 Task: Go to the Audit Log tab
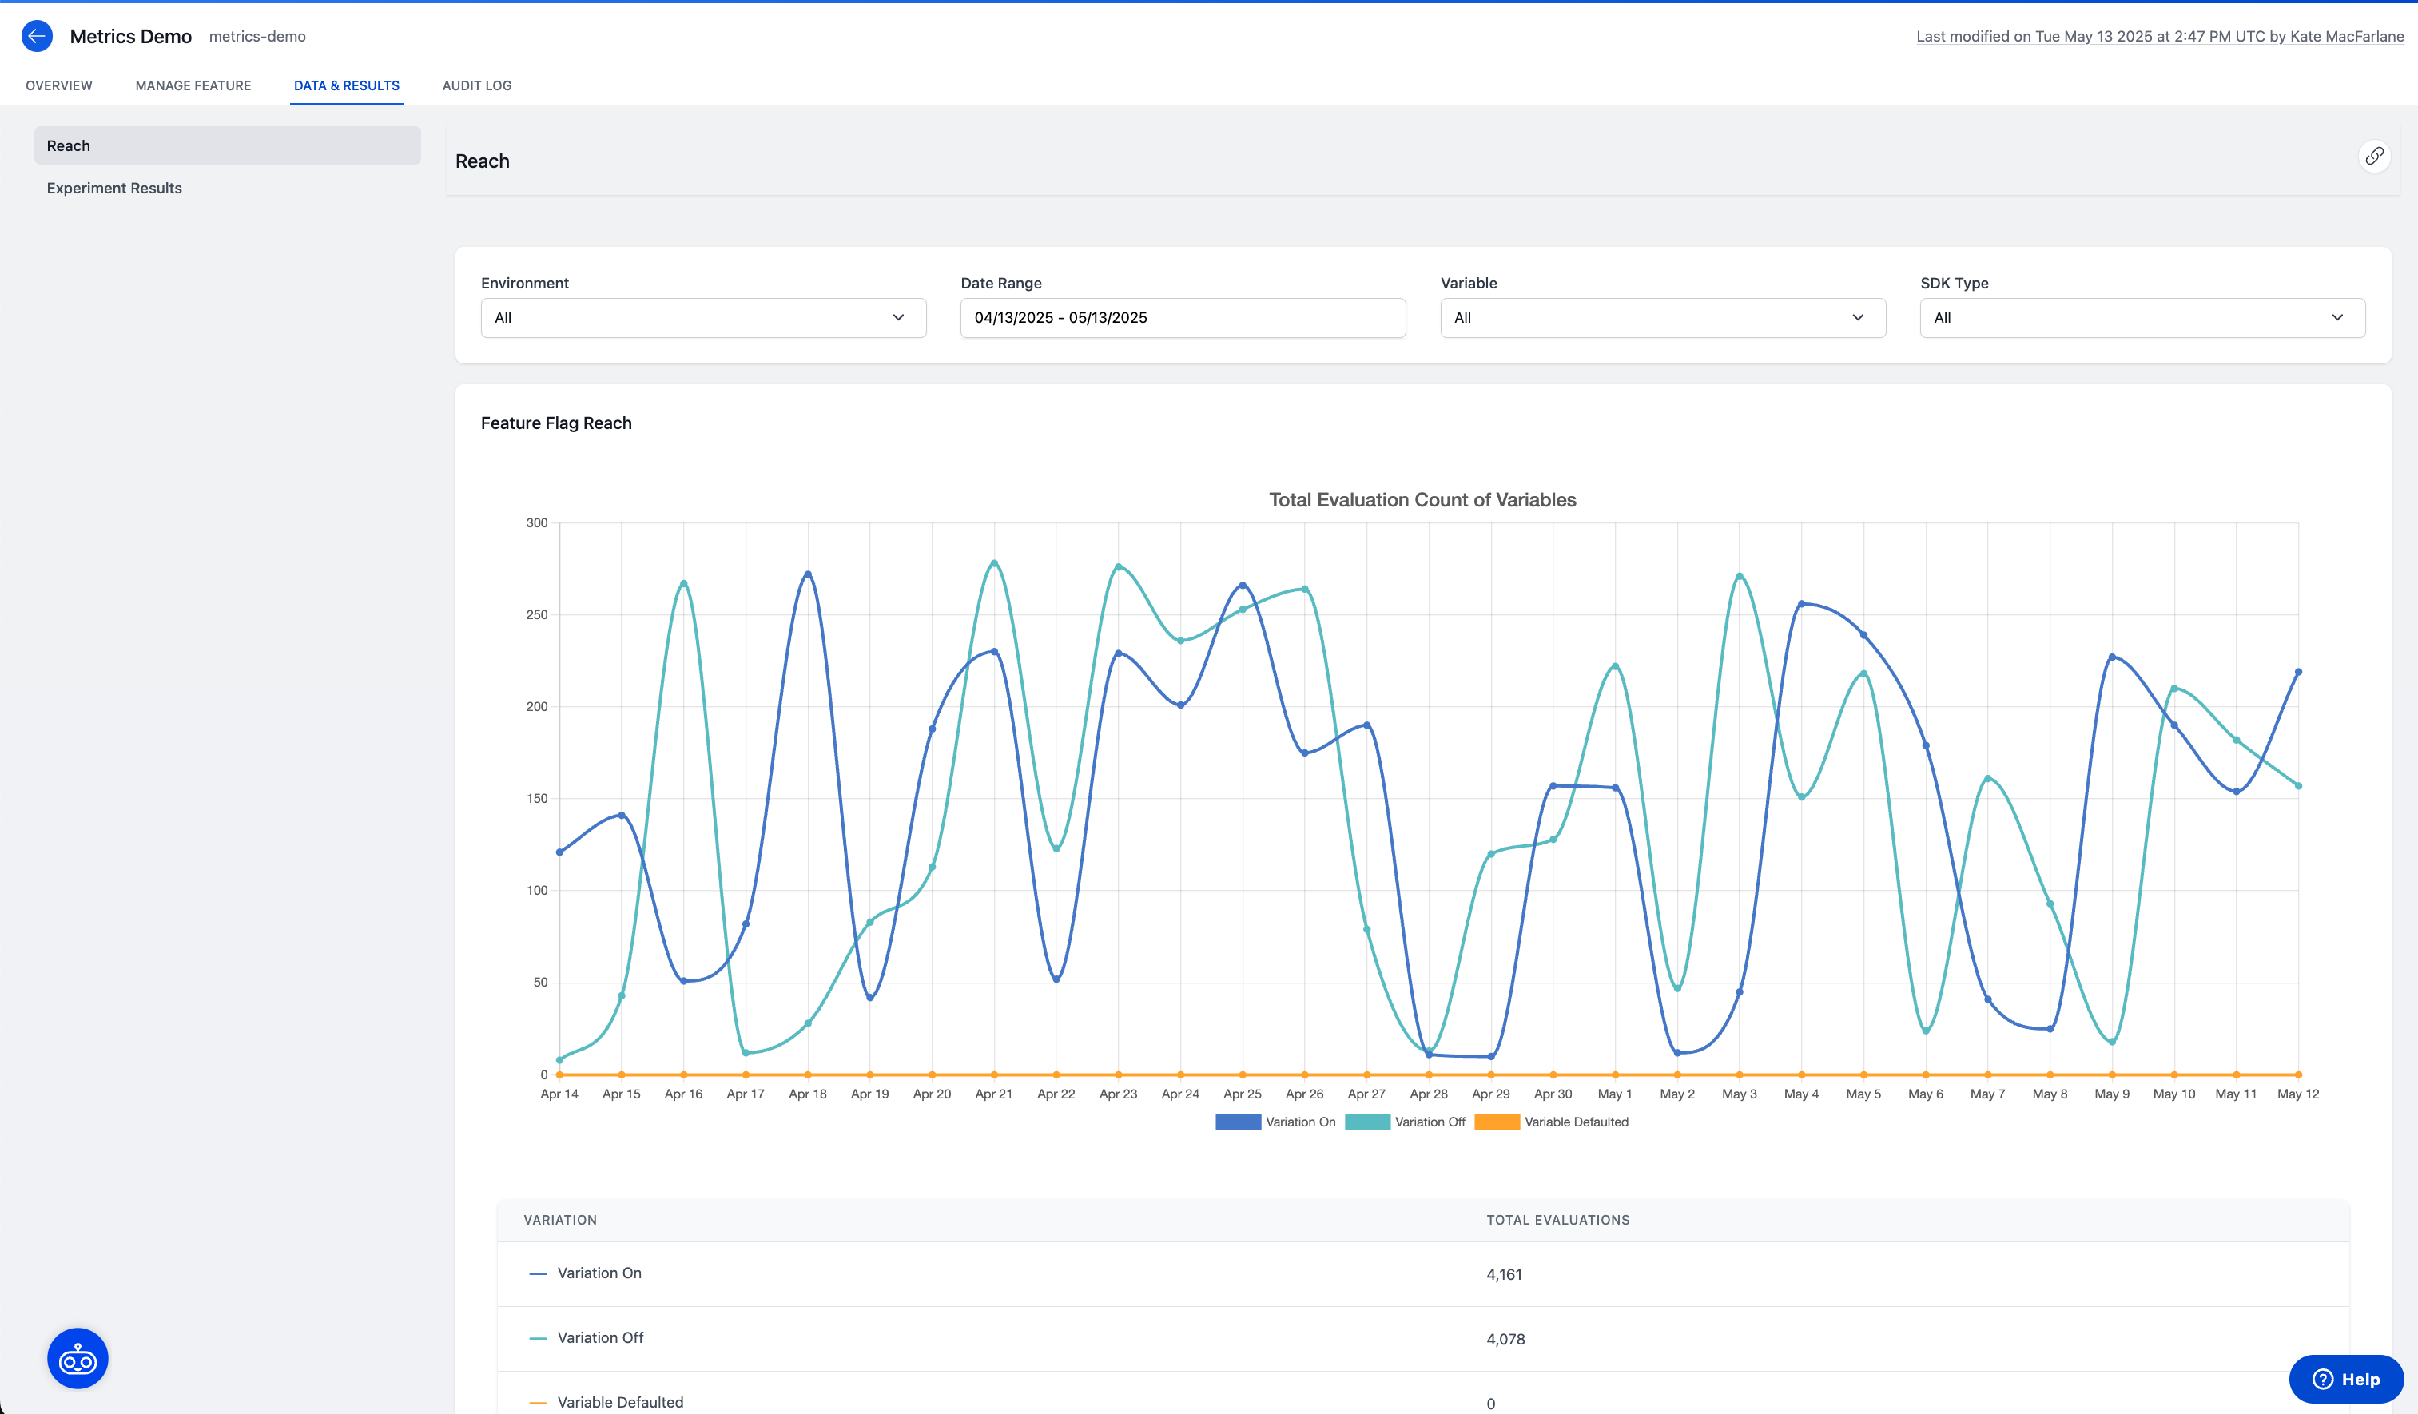click(477, 85)
